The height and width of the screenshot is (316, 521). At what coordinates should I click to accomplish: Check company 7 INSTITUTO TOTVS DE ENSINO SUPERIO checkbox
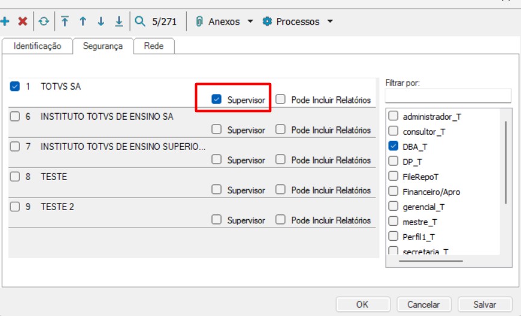coord(14,146)
